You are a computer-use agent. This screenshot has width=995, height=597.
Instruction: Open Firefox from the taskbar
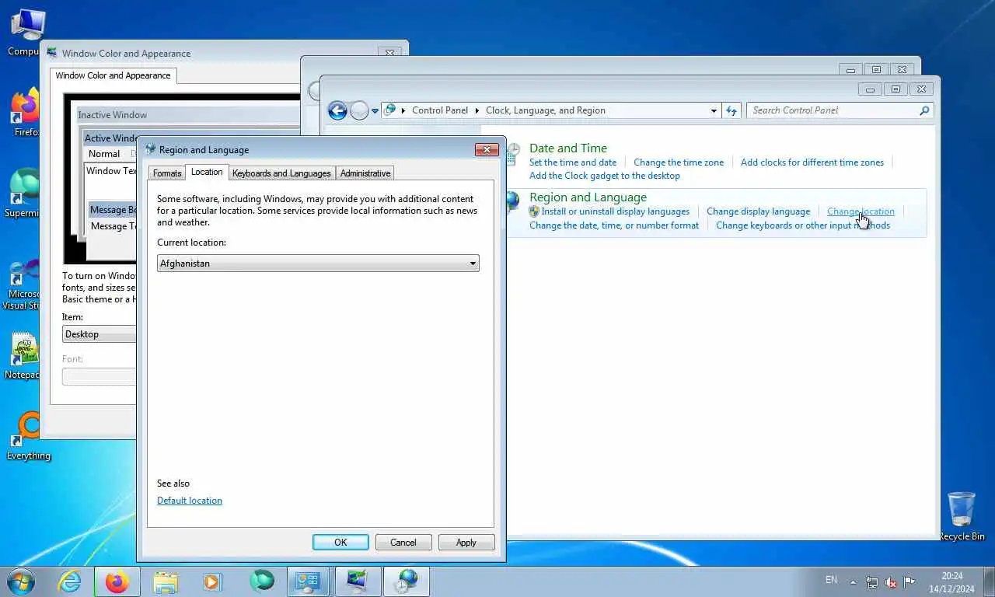117,581
